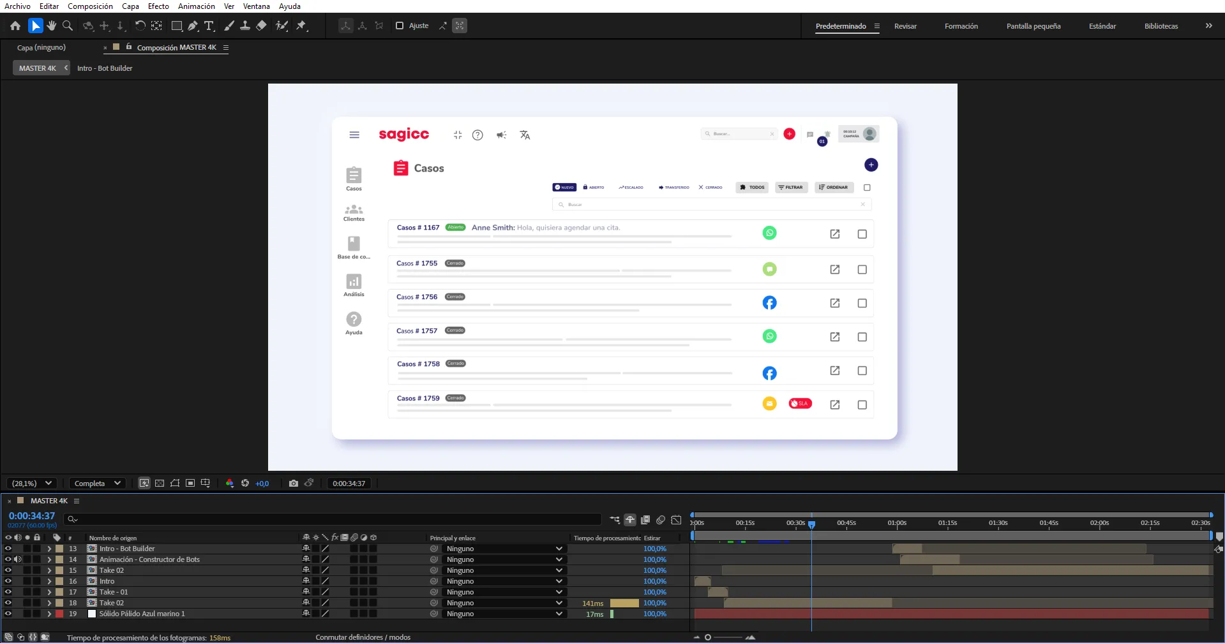
Task: Click the composition mini-flowchart icon
Action: click(615, 520)
